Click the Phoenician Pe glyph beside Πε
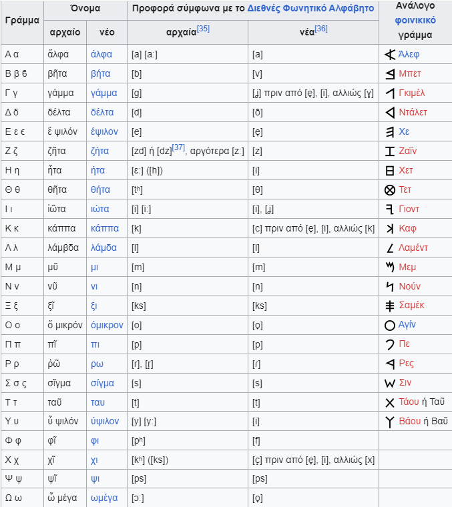Image resolution: width=452 pixels, height=507 pixels. pos(390,344)
